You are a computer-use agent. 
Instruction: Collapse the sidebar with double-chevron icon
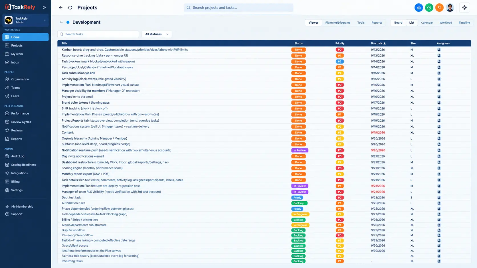point(45,8)
